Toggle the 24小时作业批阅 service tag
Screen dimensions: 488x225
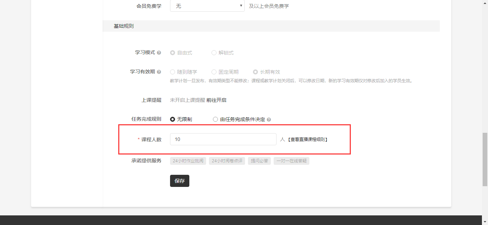tap(188, 161)
